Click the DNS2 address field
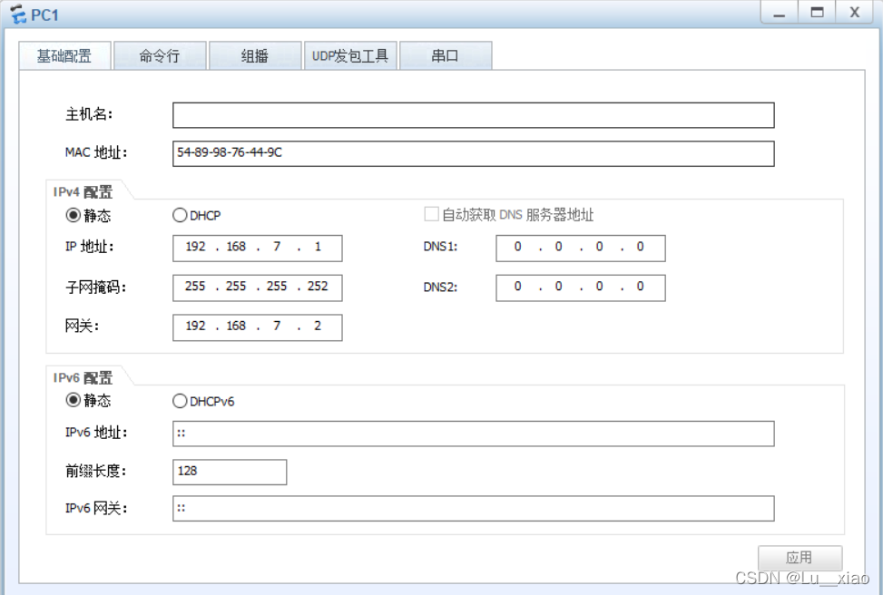 tap(581, 288)
